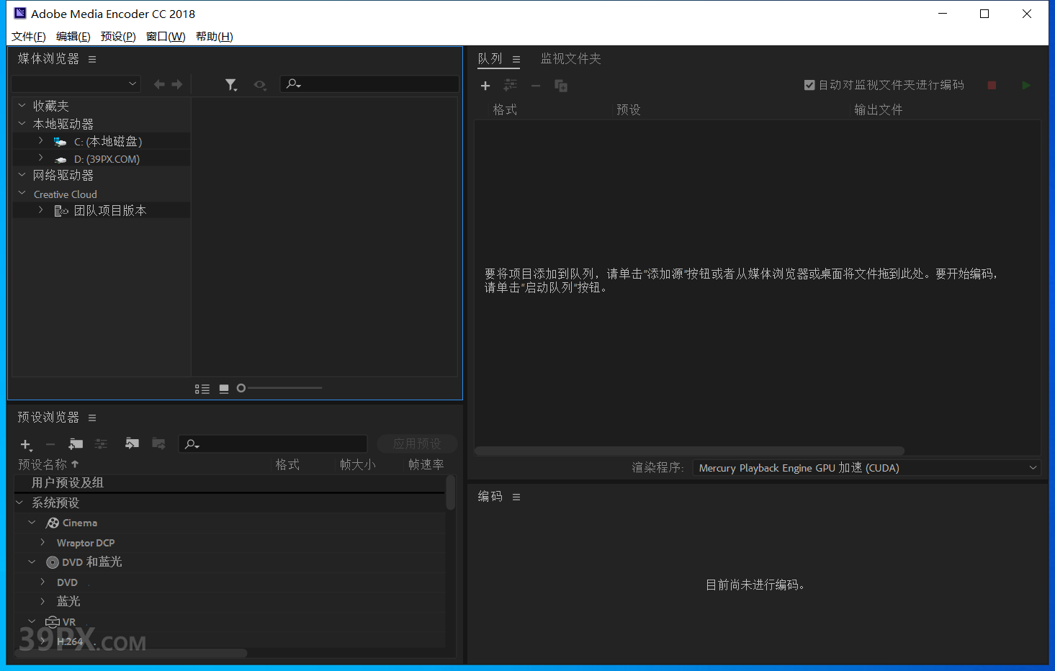Click the queue horizontal scrollbar
The image size is (1055, 671).
pyautogui.click(x=689, y=451)
